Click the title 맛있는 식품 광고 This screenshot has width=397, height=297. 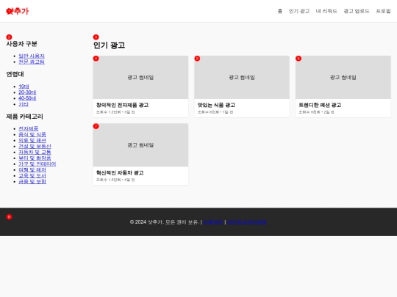(x=216, y=105)
